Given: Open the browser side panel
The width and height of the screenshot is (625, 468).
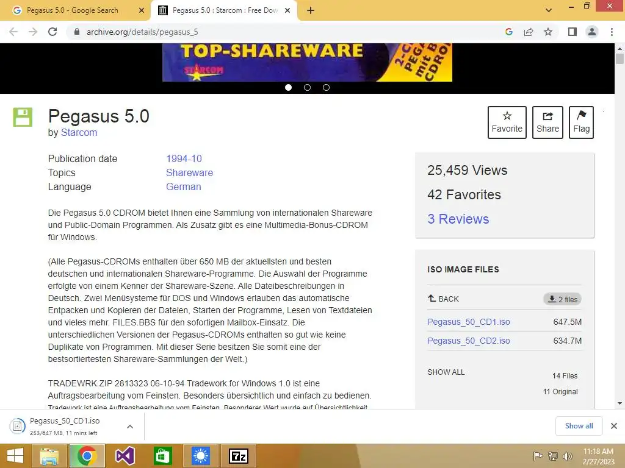Looking at the screenshot, I should click(573, 32).
